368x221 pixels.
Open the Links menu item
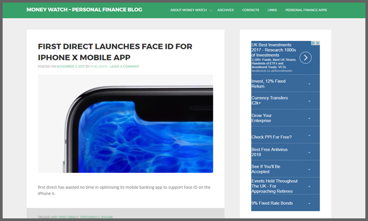coord(272,10)
